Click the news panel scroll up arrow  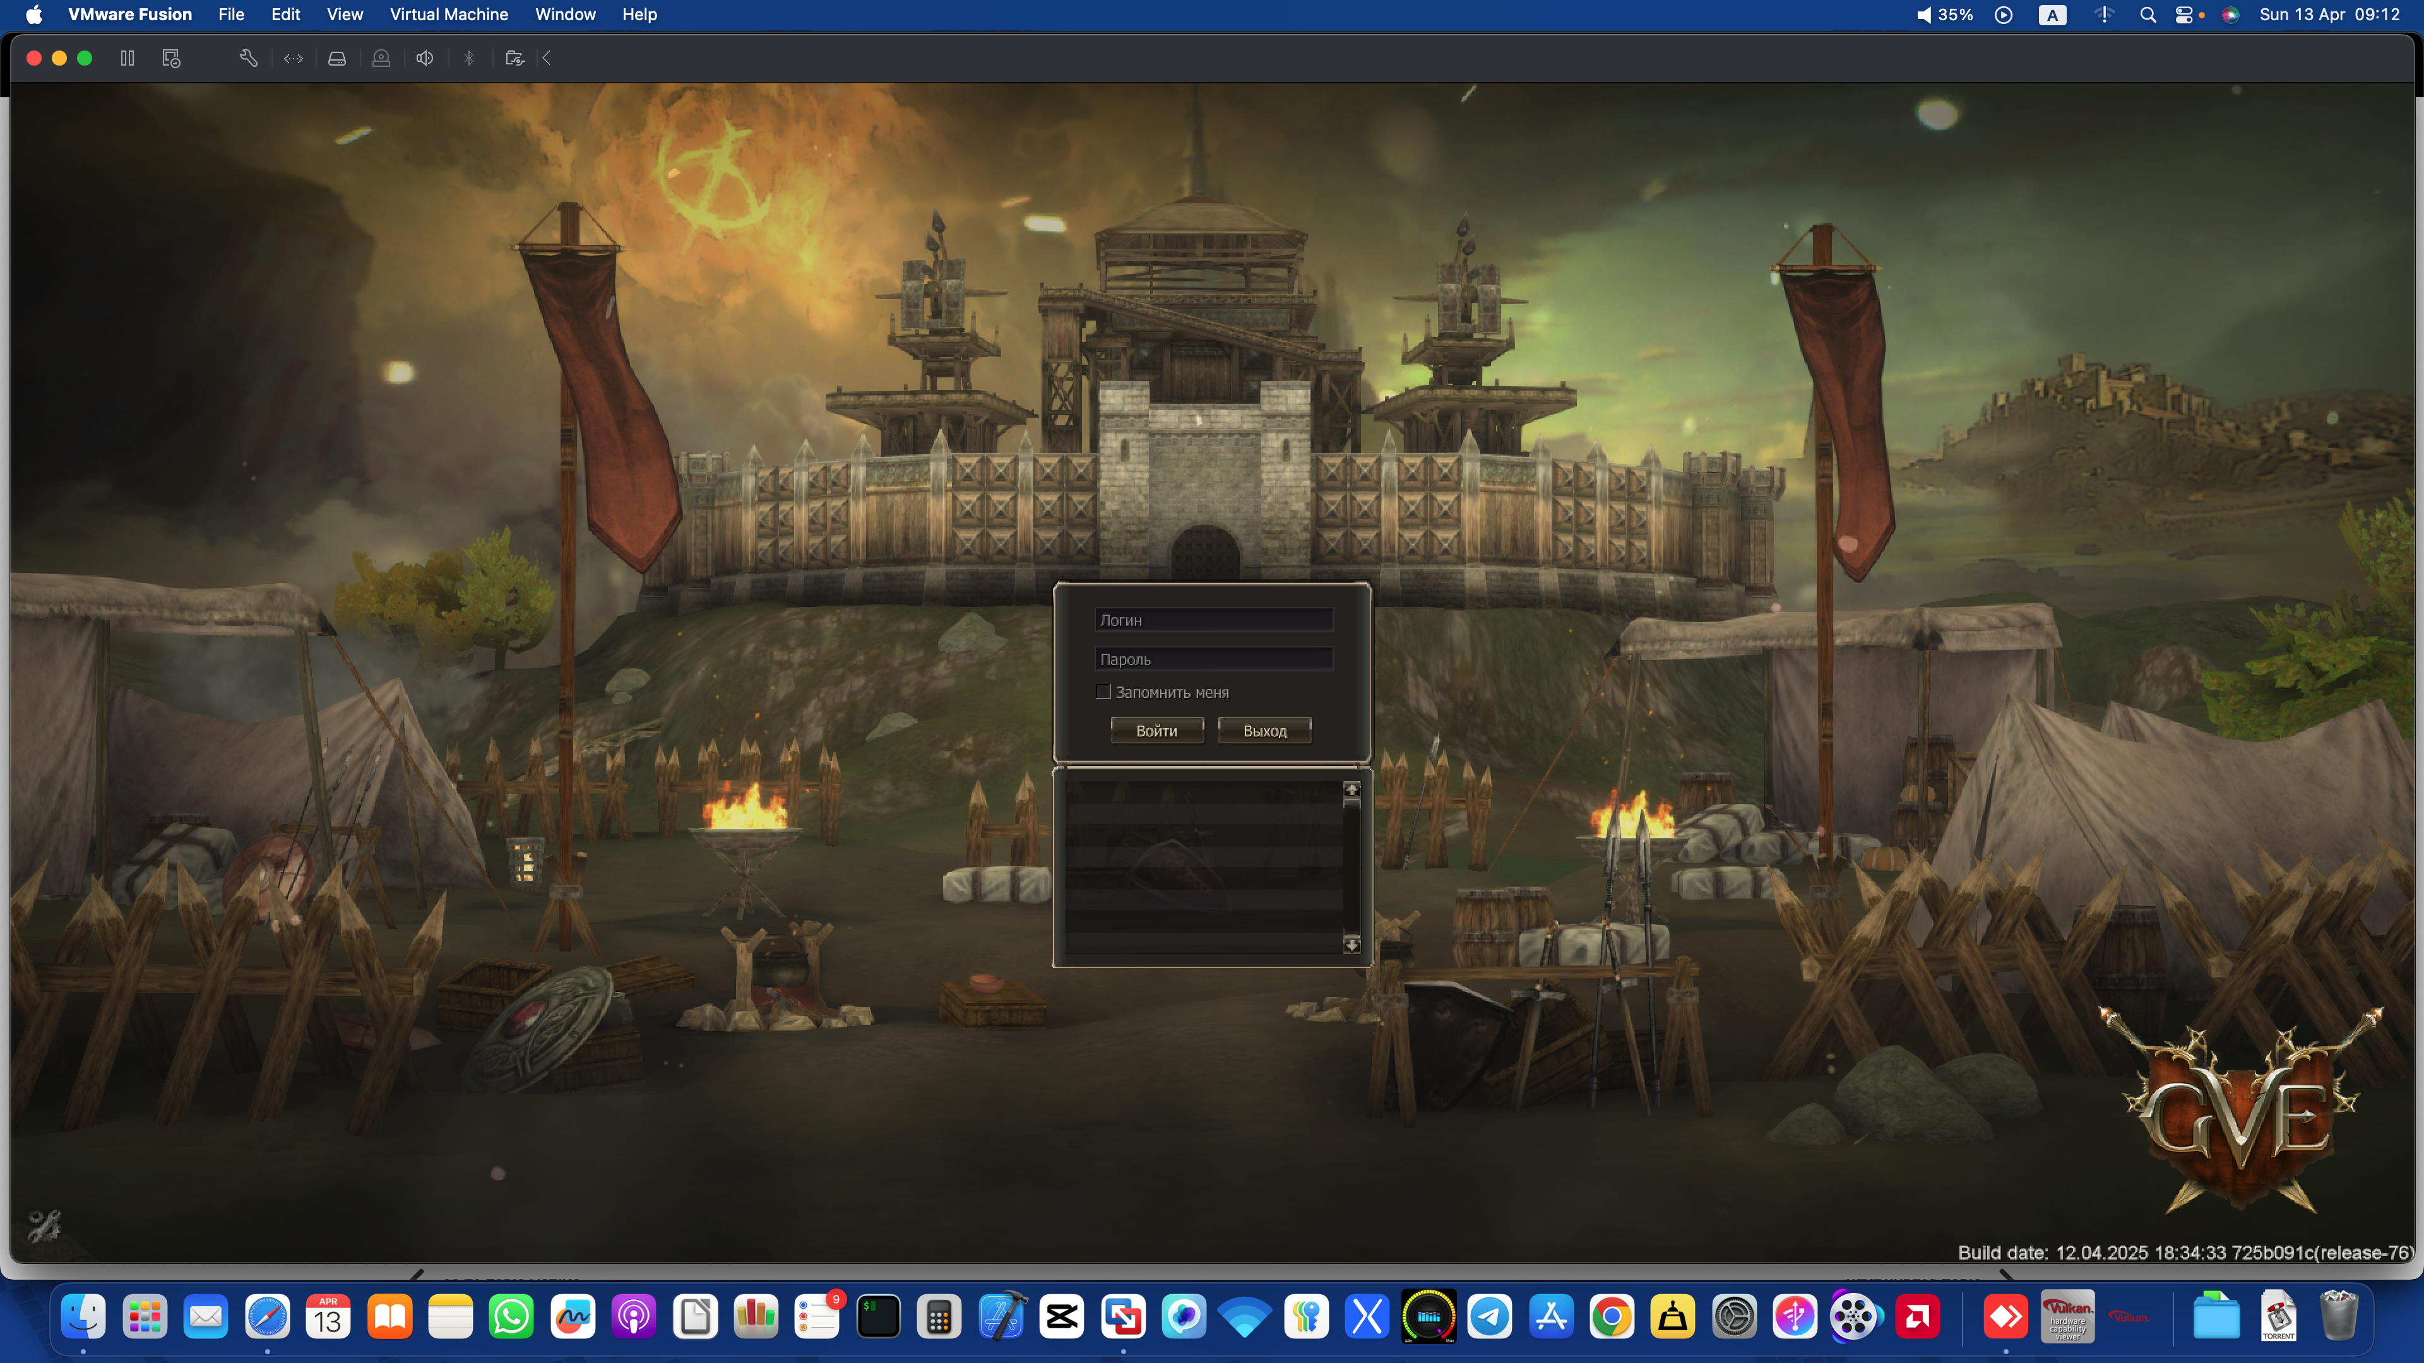click(1352, 789)
